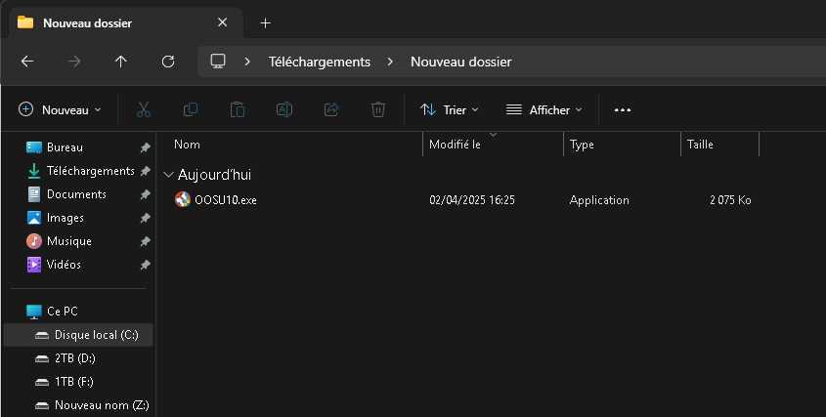Click the pin icon next to Téléchargements
The width and height of the screenshot is (826, 417).
pyautogui.click(x=146, y=171)
